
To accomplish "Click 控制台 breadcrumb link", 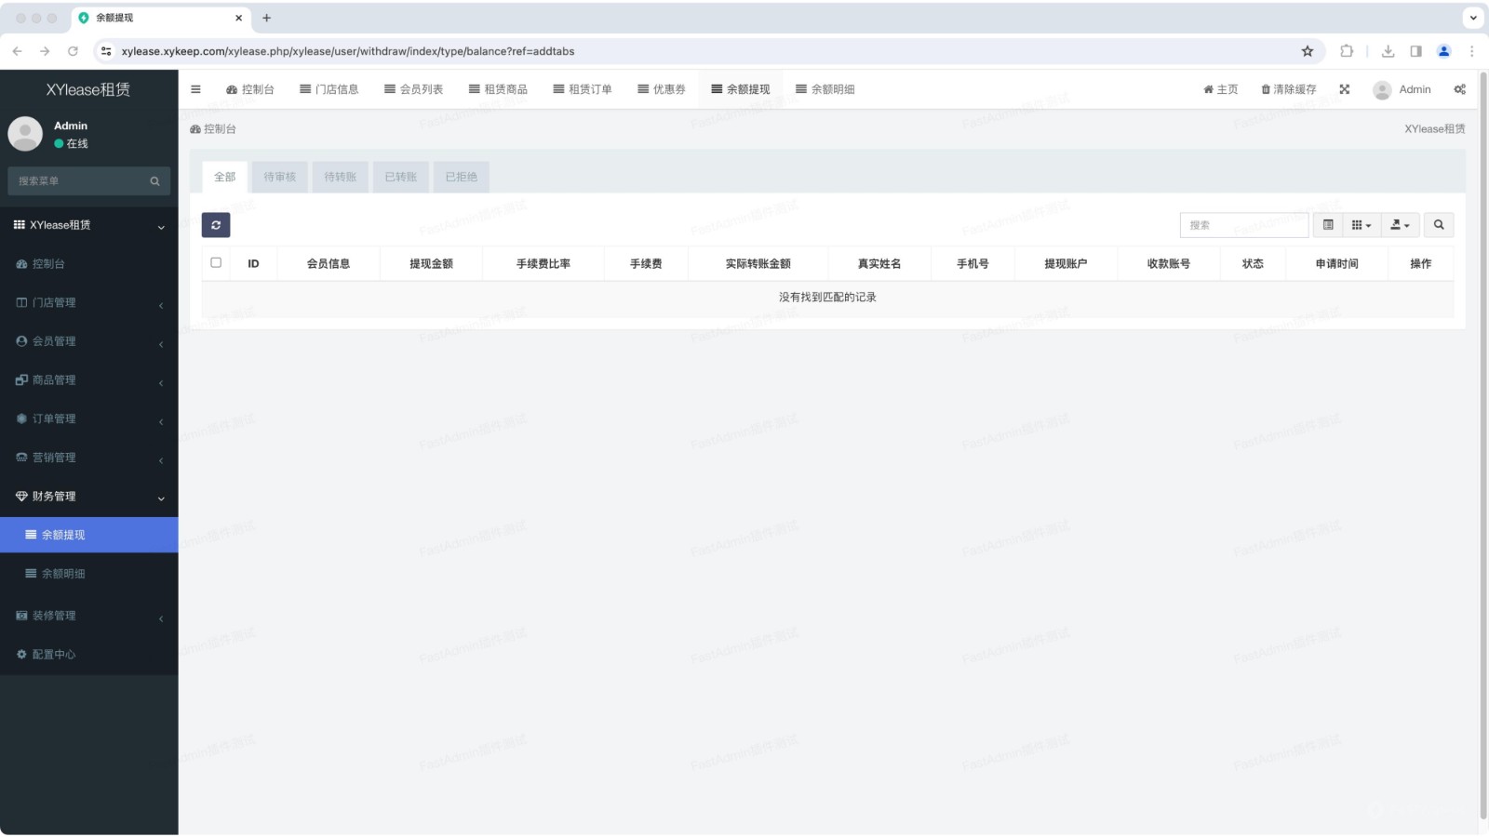I will tap(213, 129).
